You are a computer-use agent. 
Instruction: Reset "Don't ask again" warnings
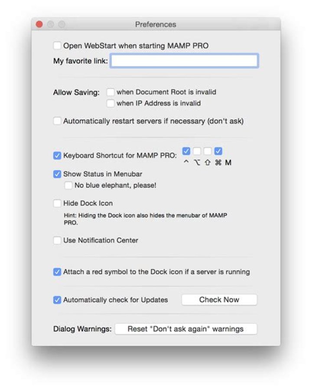click(x=186, y=329)
